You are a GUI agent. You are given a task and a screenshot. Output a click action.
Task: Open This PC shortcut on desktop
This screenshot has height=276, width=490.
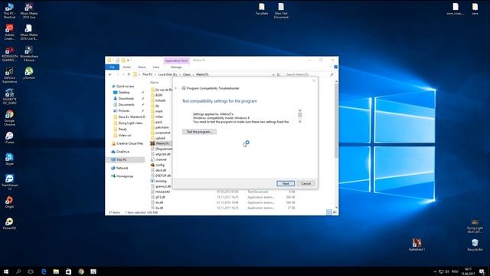pyautogui.click(x=9, y=10)
